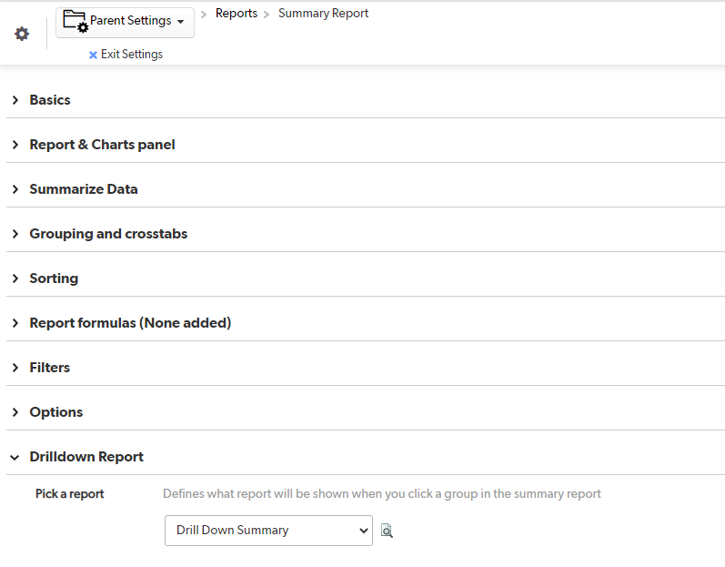
Task: Click the Pick a report label
Action: click(70, 494)
